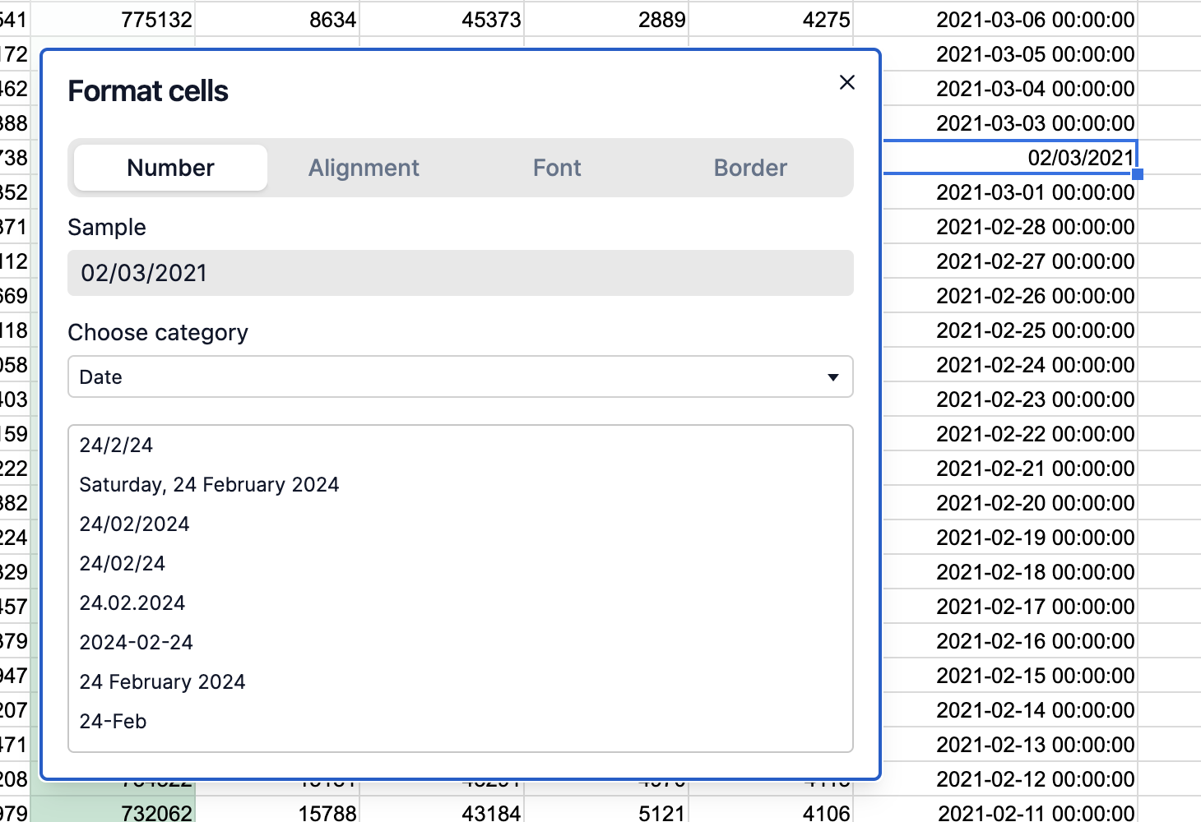Choose Saturday, 24 February 2024 format
The width and height of the screenshot is (1201, 822).
(209, 485)
